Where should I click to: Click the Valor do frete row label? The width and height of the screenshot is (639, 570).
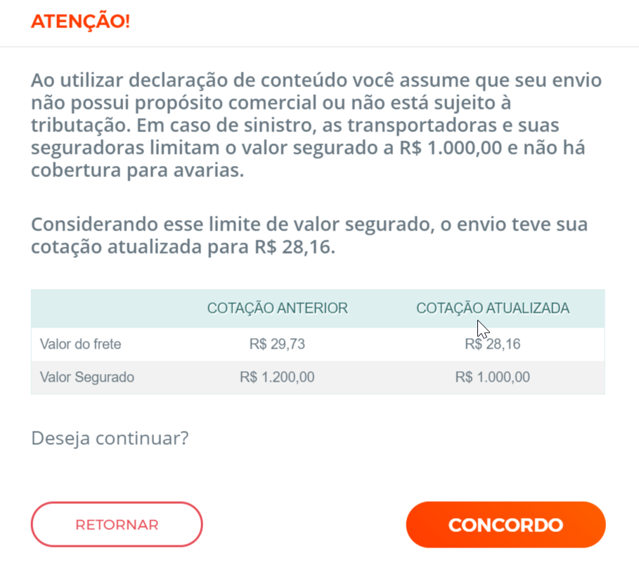79,344
